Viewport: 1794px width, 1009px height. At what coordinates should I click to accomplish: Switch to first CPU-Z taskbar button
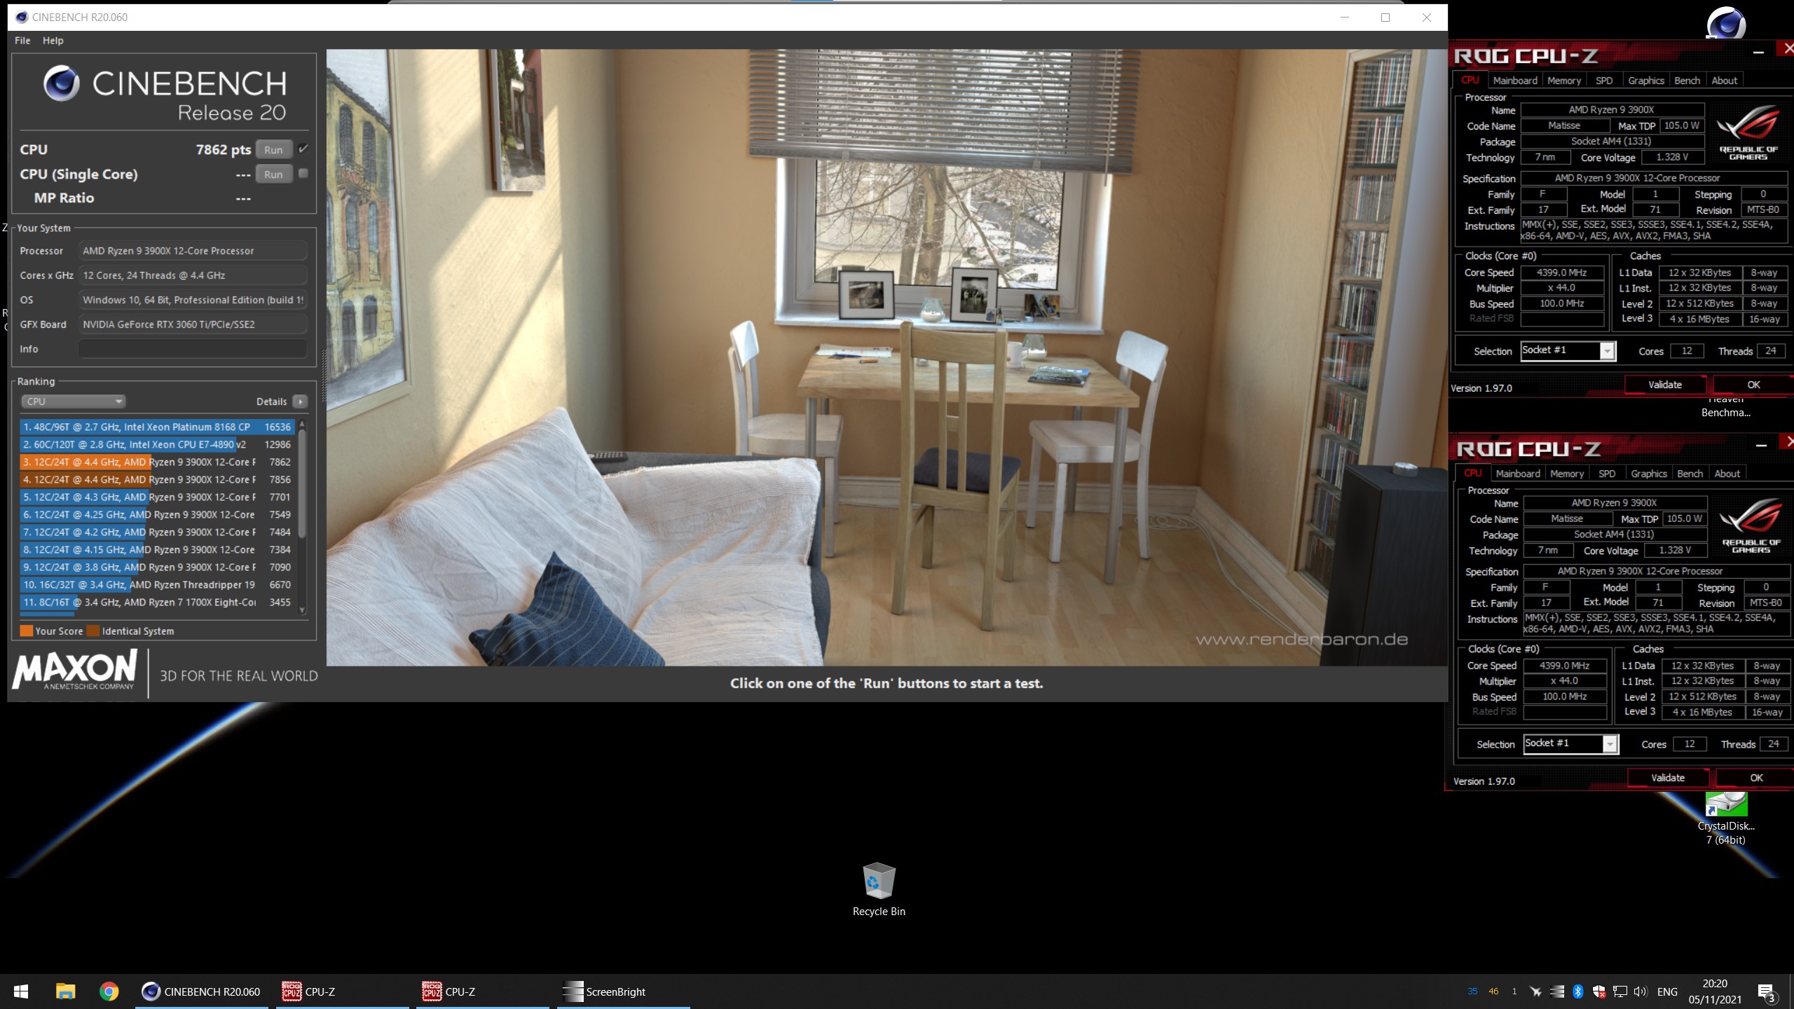click(342, 991)
